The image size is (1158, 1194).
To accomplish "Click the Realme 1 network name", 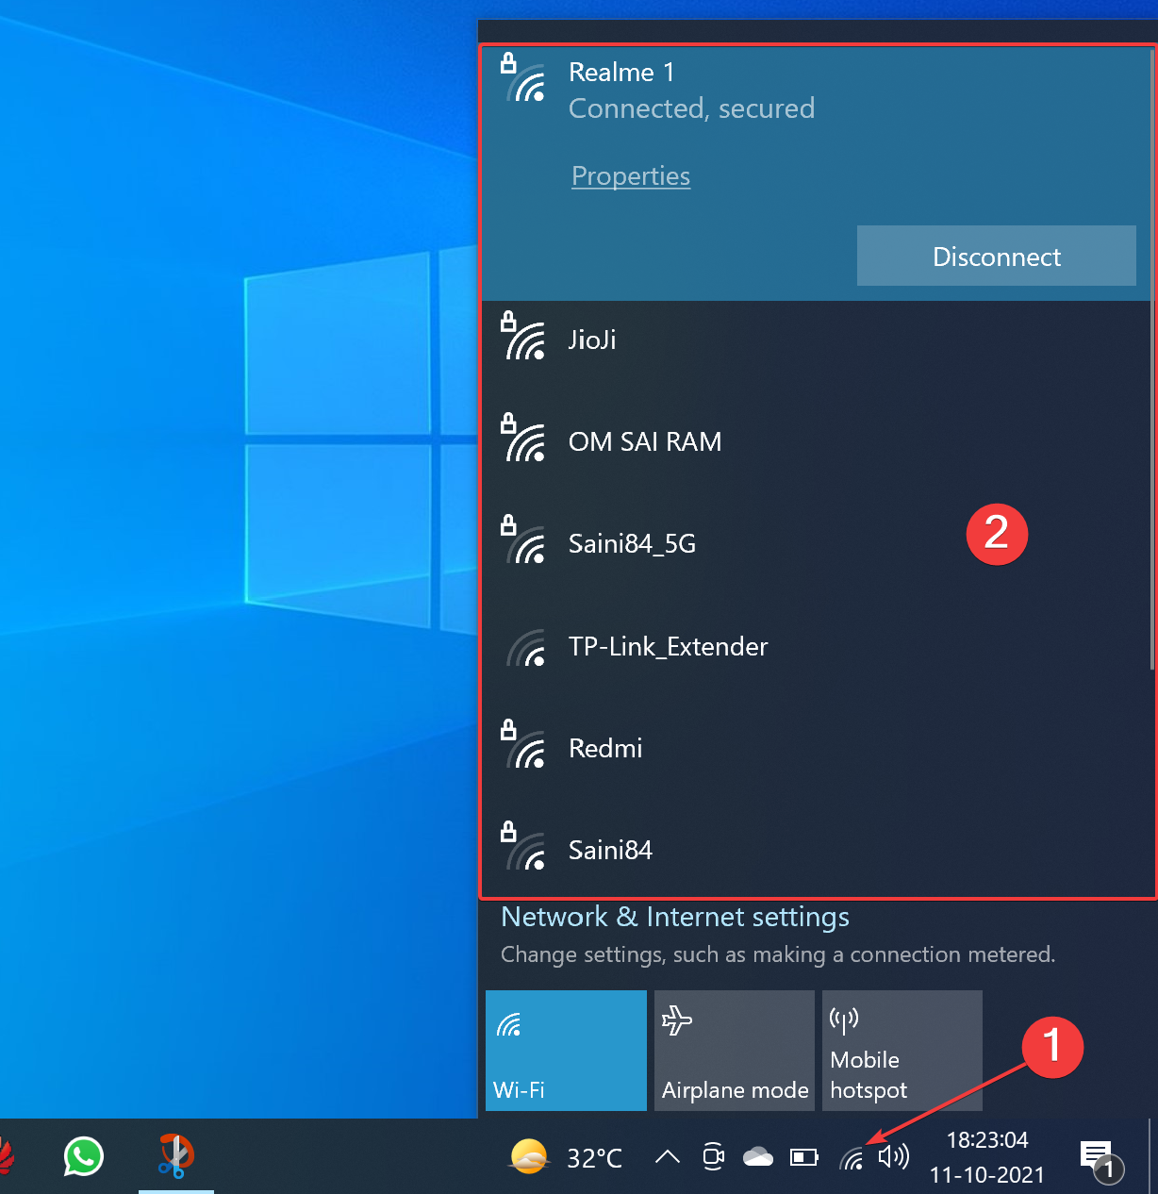I will [x=621, y=72].
